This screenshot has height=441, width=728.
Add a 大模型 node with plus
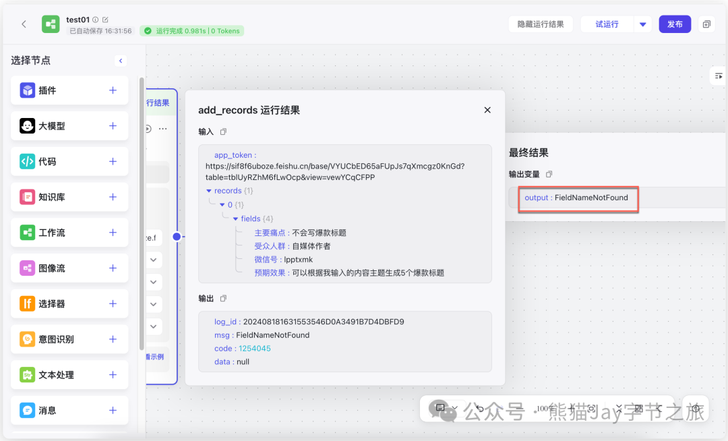(x=113, y=126)
